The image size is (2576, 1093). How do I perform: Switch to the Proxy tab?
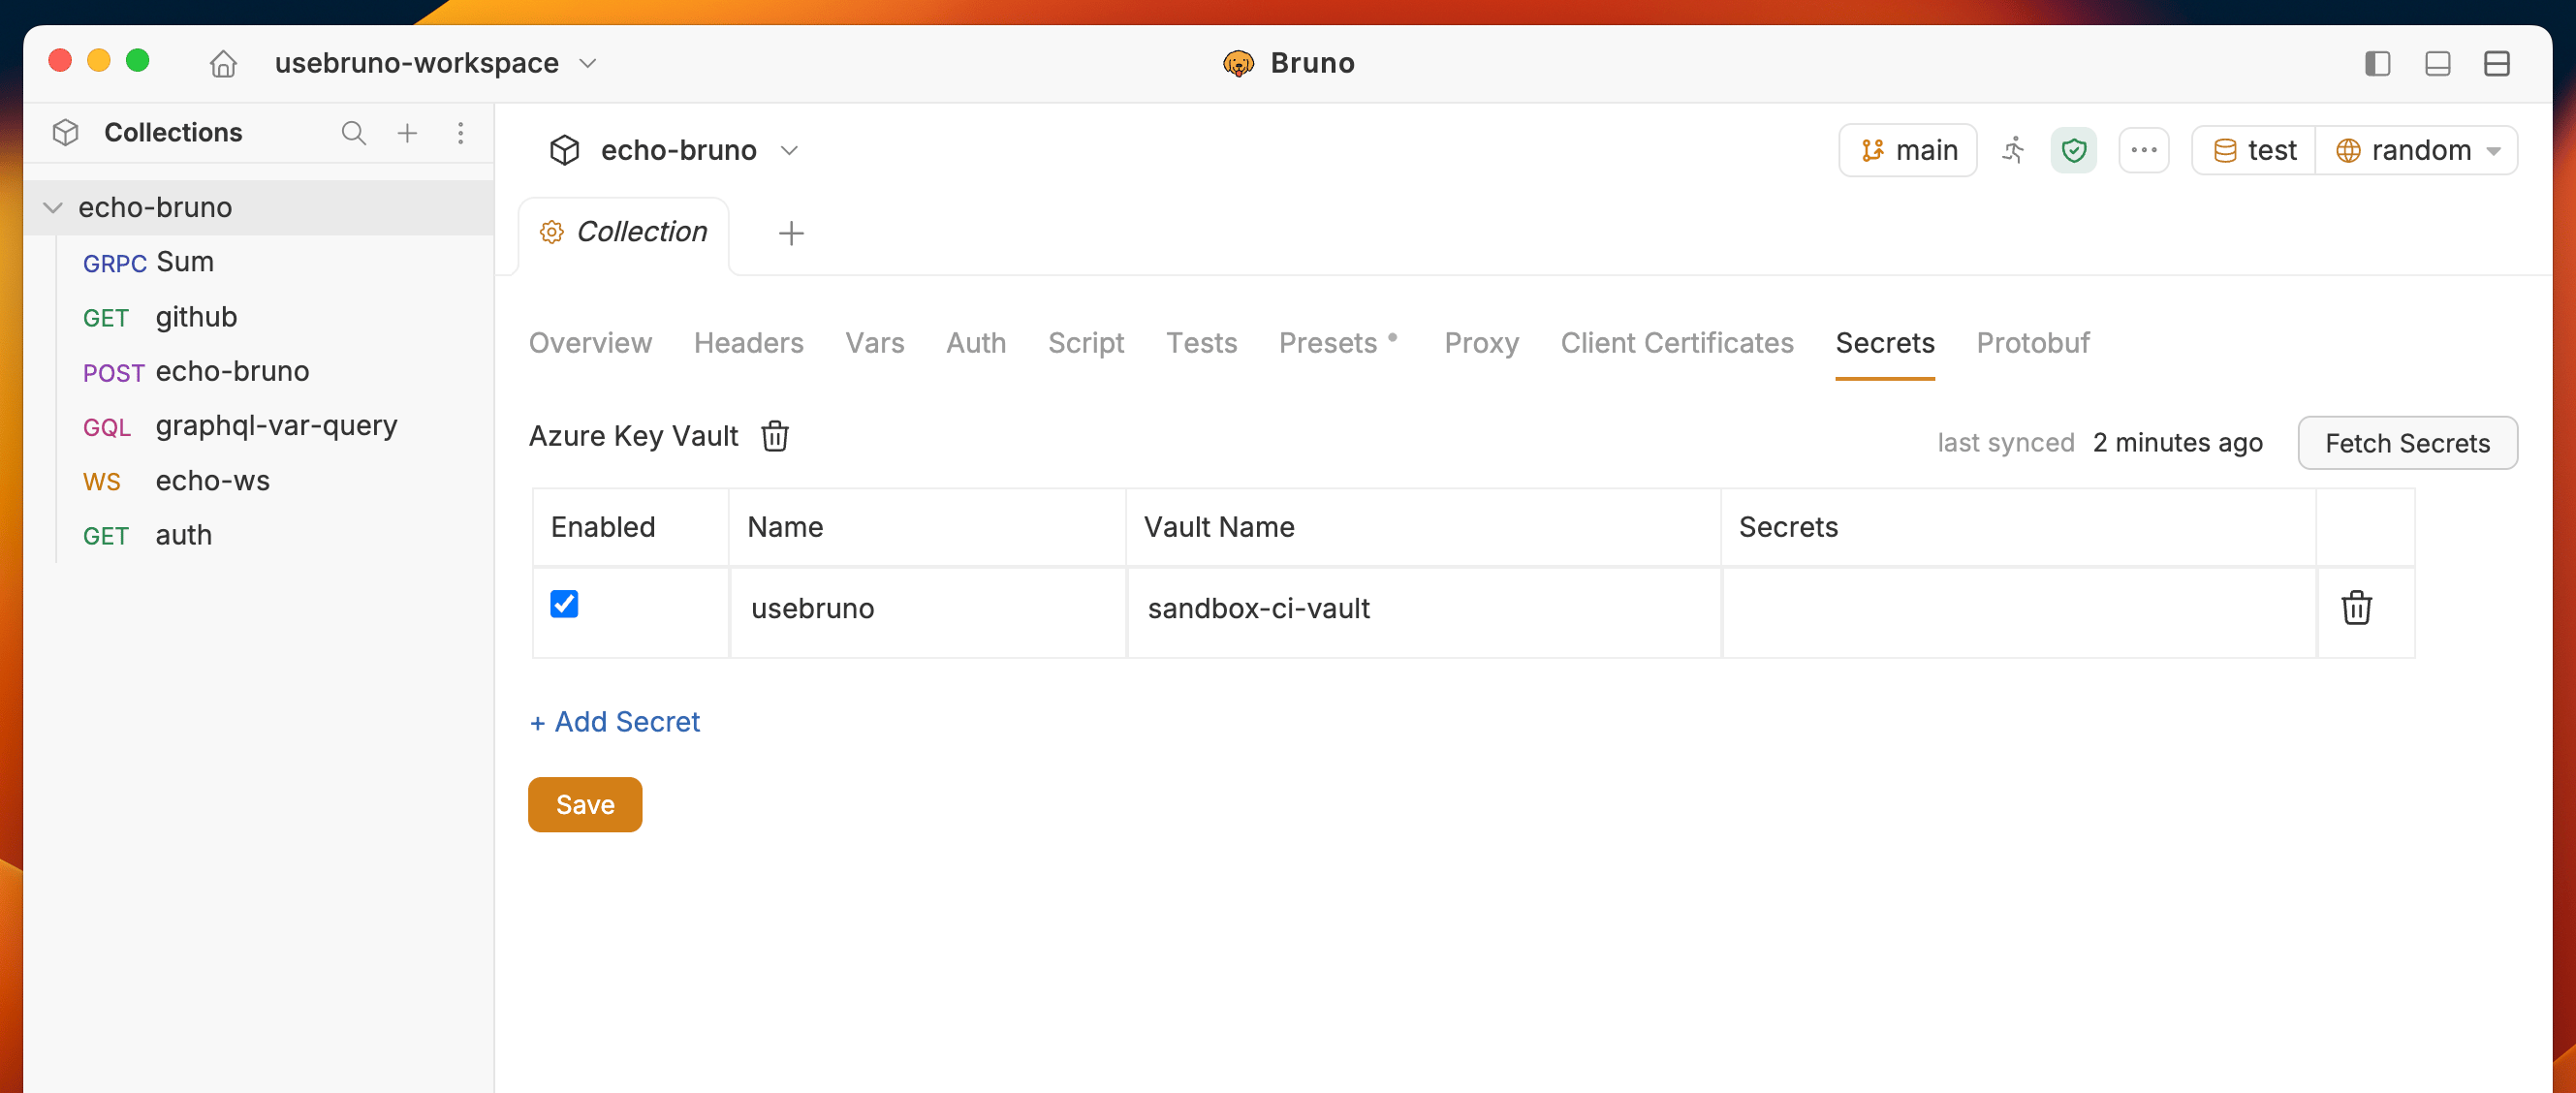(x=1481, y=343)
